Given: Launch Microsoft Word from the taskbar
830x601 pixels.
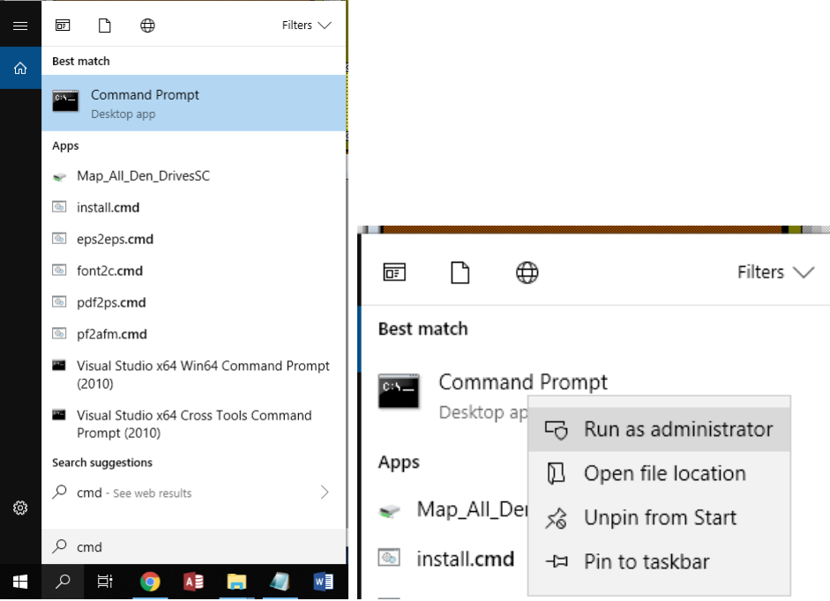Looking at the screenshot, I should pos(323,582).
